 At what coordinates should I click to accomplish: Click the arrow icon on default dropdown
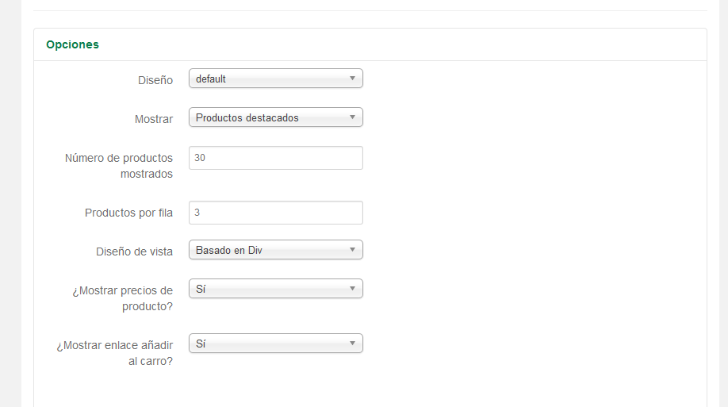pyautogui.click(x=352, y=79)
